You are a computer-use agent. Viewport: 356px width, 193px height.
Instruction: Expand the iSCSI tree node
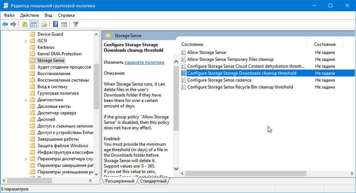26,41
